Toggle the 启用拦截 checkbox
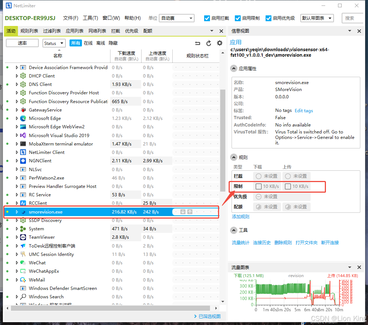The image size is (368, 325). (207, 18)
